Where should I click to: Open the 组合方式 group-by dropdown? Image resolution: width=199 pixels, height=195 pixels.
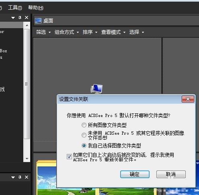click(x=67, y=32)
